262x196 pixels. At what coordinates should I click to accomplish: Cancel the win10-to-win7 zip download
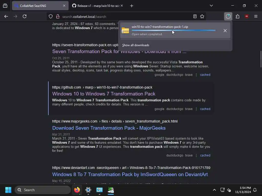click(x=225, y=31)
